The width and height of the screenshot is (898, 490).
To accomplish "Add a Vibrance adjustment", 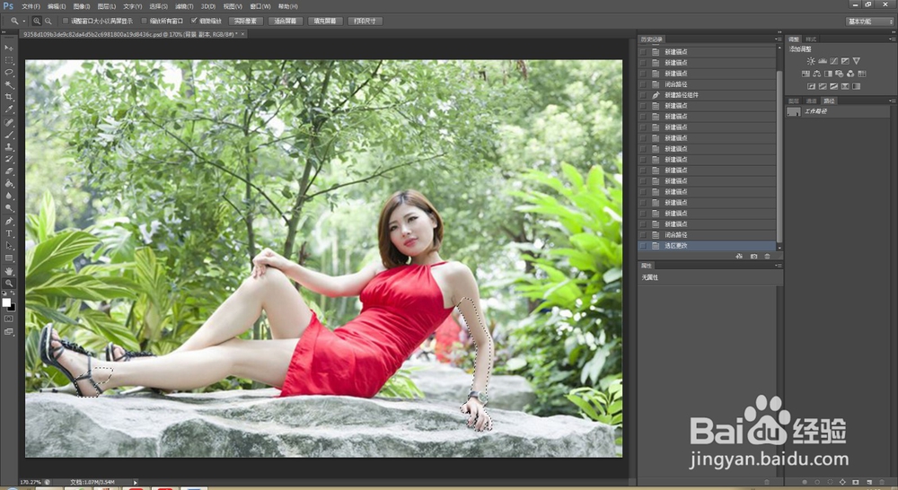I will pyautogui.click(x=856, y=61).
